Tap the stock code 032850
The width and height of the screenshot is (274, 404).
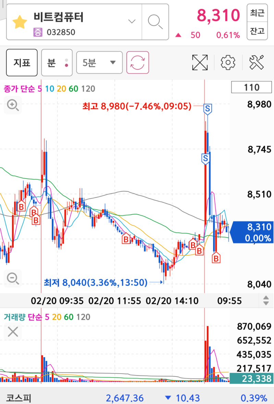[61, 32]
